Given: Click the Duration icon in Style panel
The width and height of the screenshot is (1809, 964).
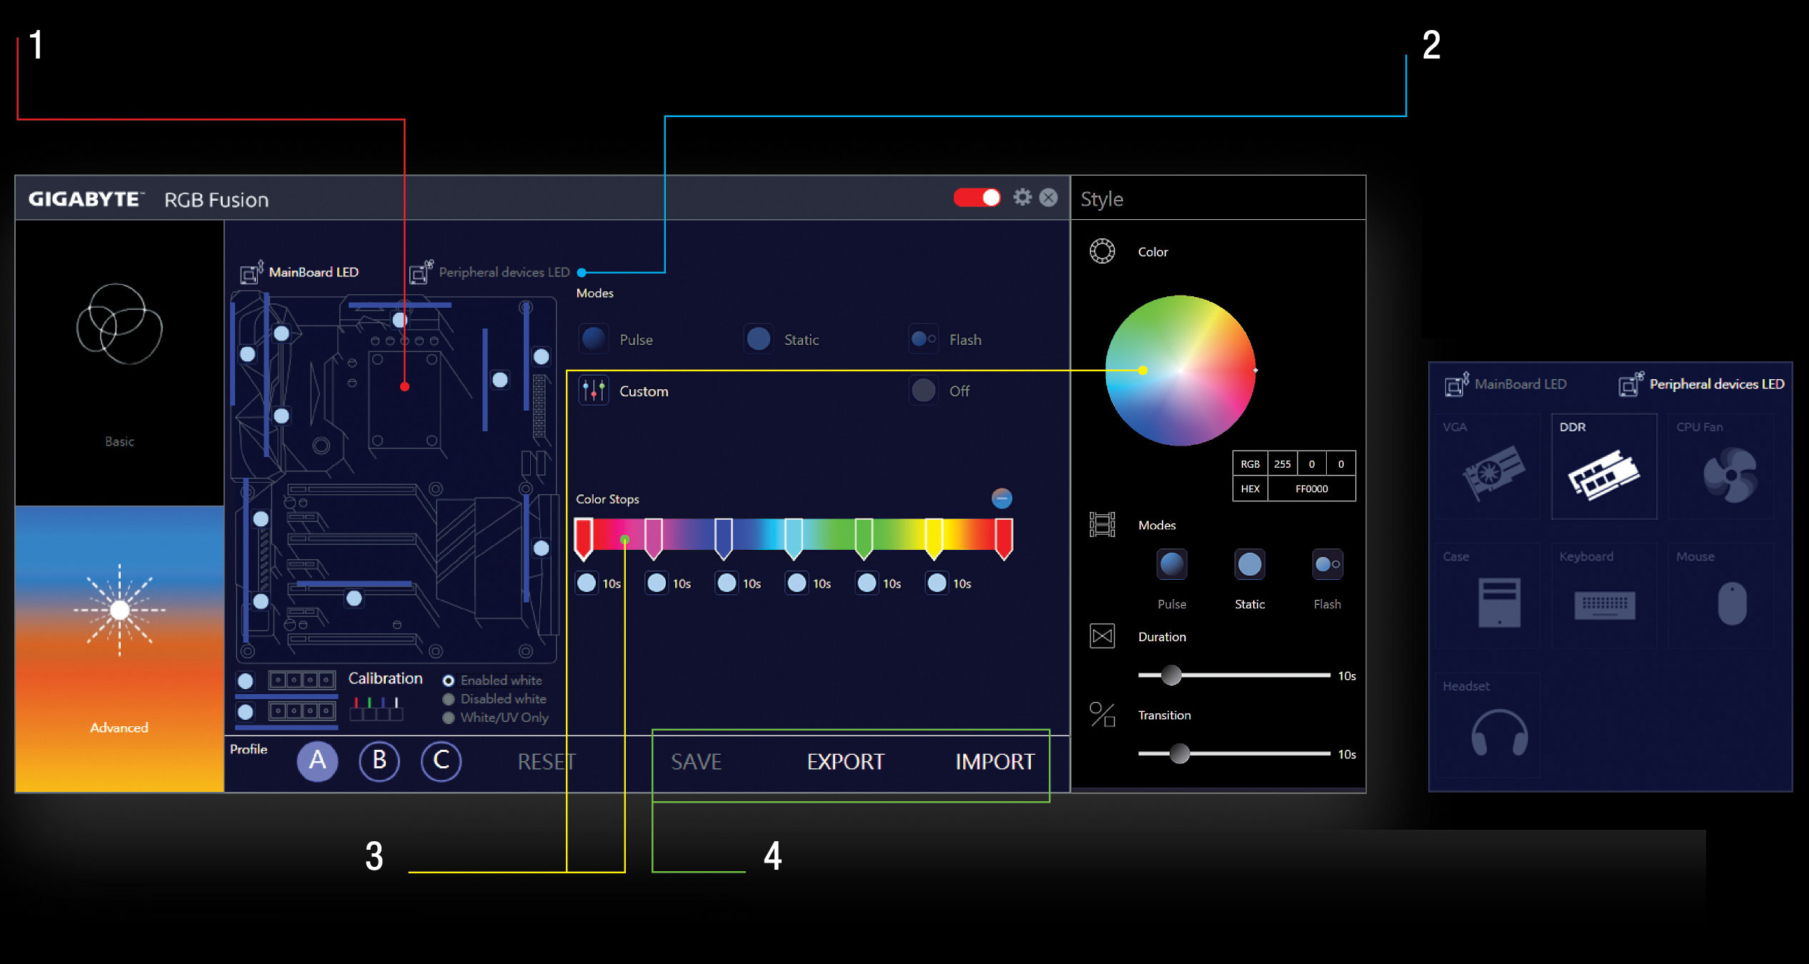Looking at the screenshot, I should (1102, 636).
